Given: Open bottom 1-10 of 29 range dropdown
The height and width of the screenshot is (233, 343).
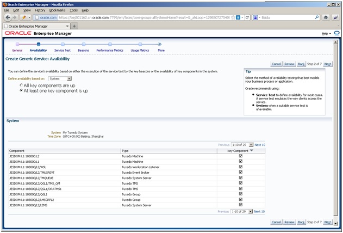Looking at the screenshot, I should (x=241, y=212).
